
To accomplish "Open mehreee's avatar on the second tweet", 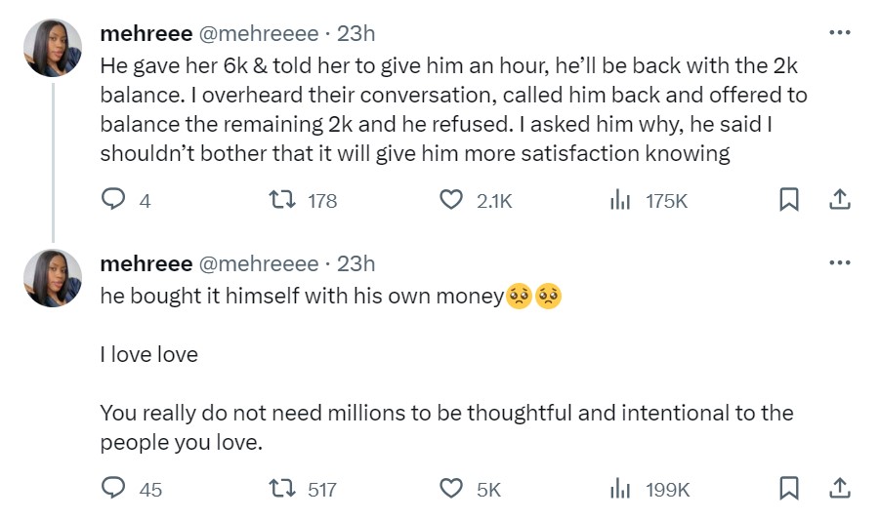I will point(53,278).
